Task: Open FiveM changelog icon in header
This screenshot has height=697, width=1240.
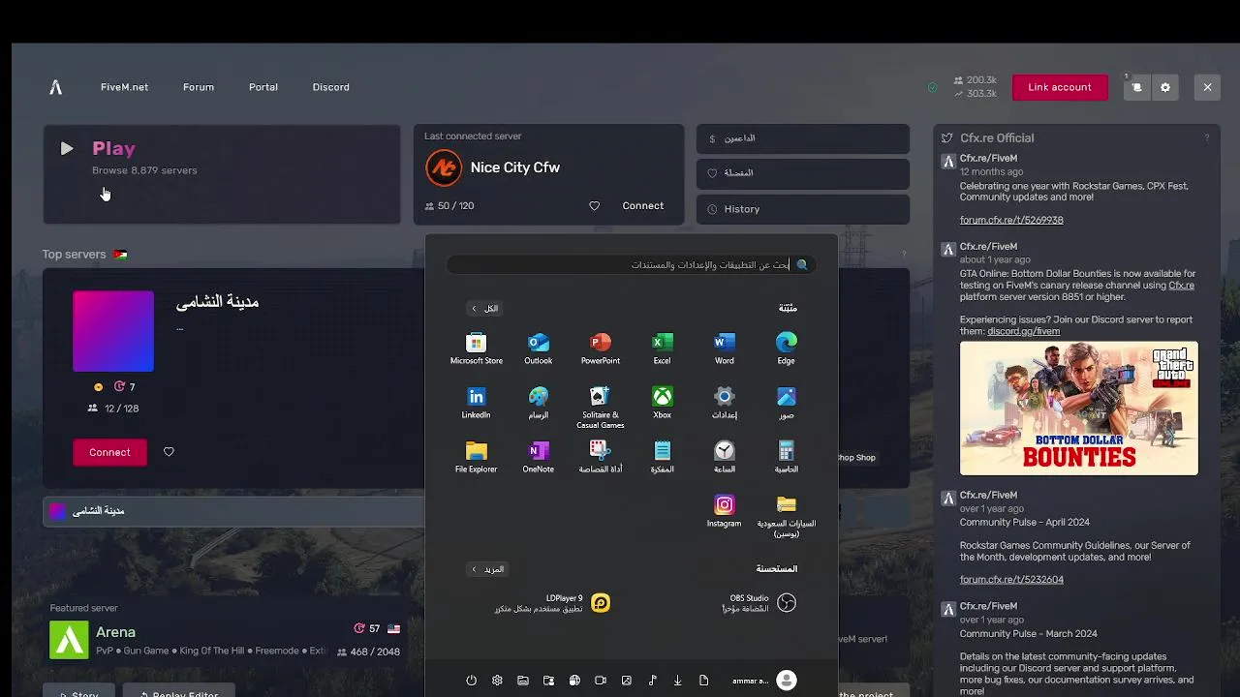Action: coord(1136,87)
